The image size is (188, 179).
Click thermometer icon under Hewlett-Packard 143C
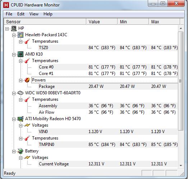27,41
